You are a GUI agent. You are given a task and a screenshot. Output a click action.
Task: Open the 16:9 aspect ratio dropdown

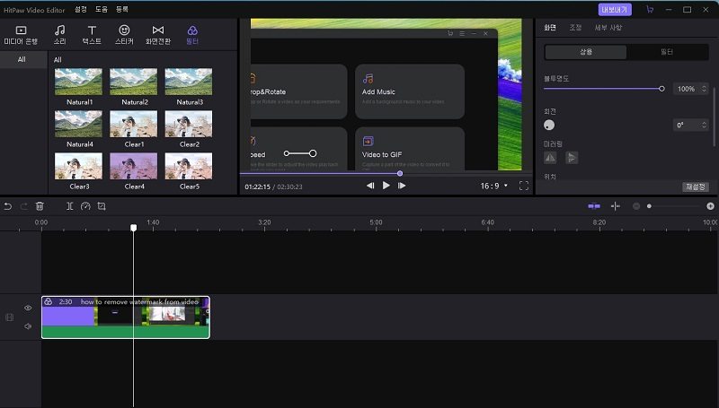(x=493, y=186)
